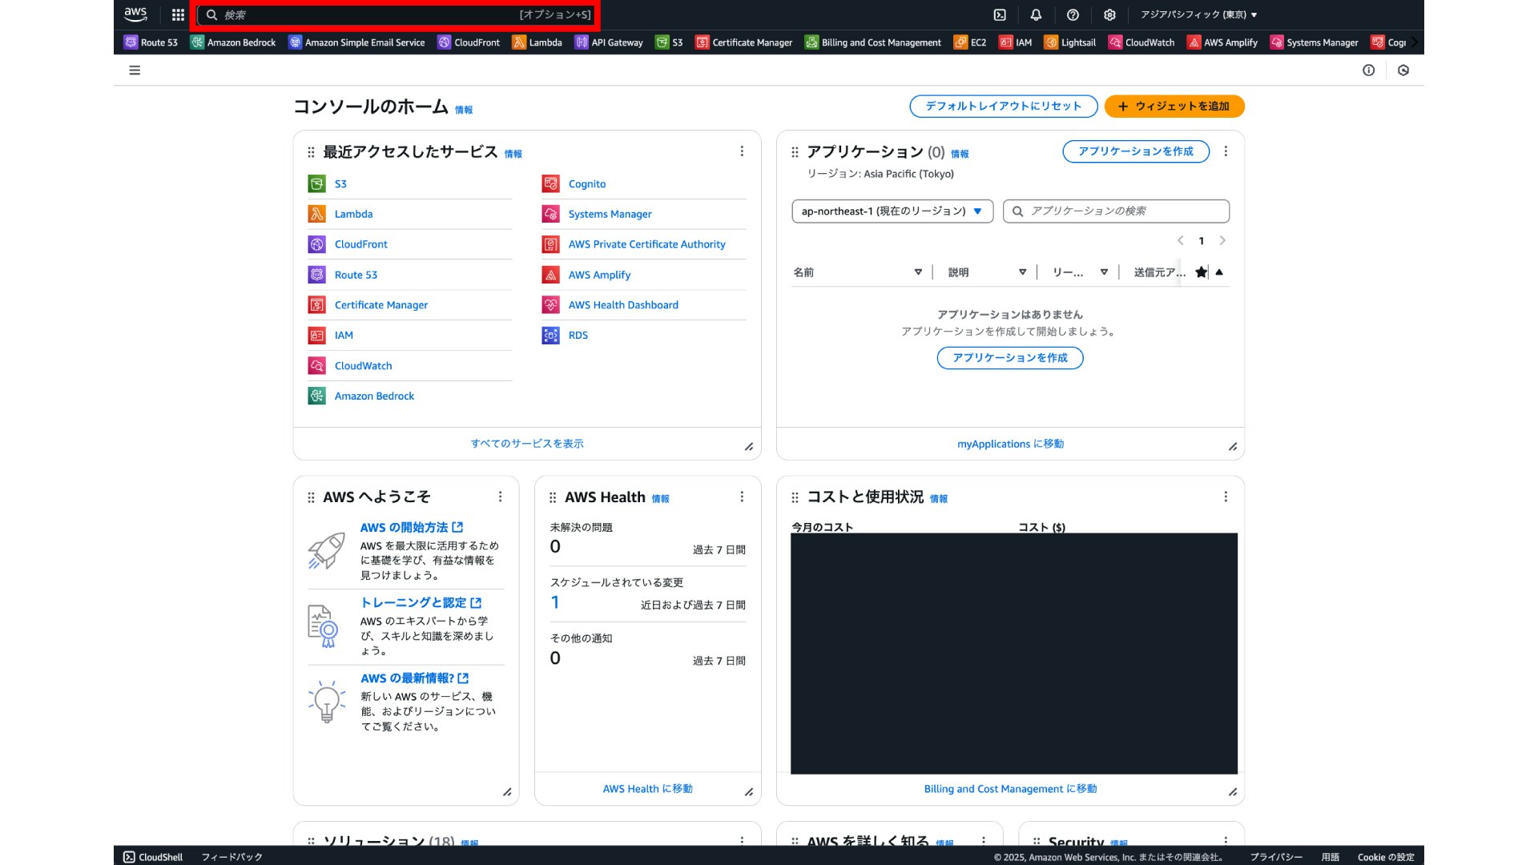This screenshot has width=1538, height=865.
Task: Launch CloudShell from the top bar icon
Action: pos(1000,14)
